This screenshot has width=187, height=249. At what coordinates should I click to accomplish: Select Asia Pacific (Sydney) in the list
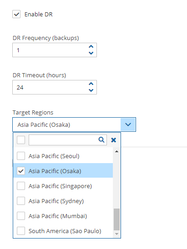click(63, 201)
